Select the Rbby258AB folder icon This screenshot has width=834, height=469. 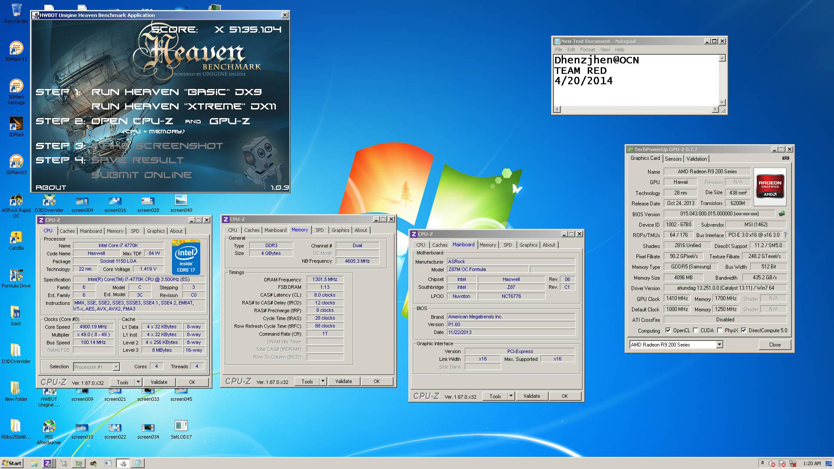click(16, 429)
